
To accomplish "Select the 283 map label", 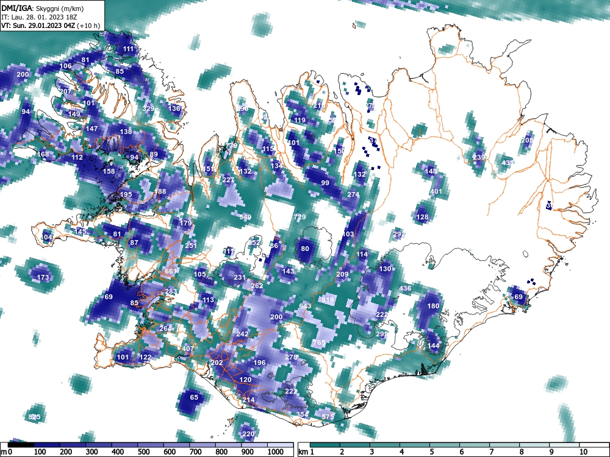I will pyautogui.click(x=171, y=291).
